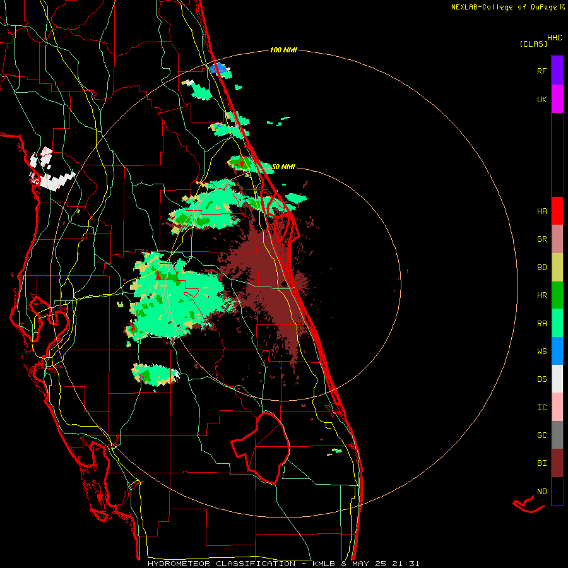This screenshot has height=568, width=568.
Task: Click the Hydrometeor Classification KMLB title caption
Action: point(283,564)
